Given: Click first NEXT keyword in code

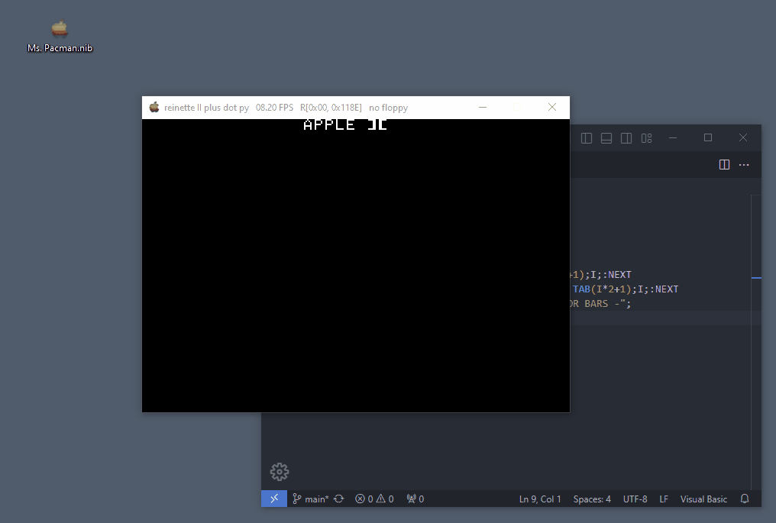Looking at the screenshot, I should point(619,275).
